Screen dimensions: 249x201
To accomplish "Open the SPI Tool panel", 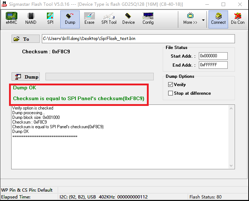I will [109, 19].
